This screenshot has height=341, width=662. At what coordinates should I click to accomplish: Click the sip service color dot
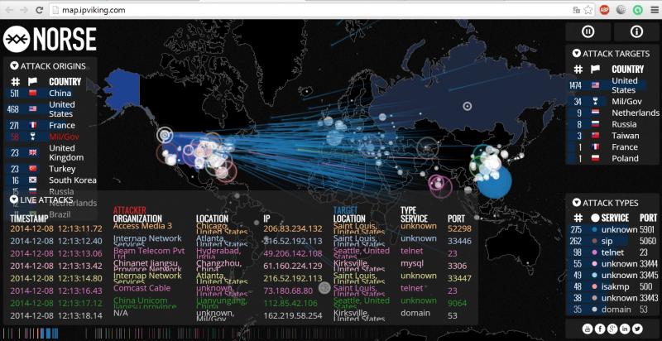tap(595, 242)
